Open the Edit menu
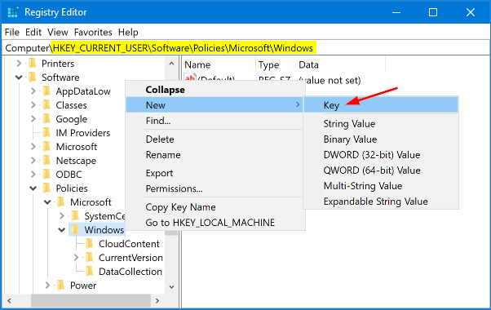The width and height of the screenshot is (491, 310). [x=33, y=33]
